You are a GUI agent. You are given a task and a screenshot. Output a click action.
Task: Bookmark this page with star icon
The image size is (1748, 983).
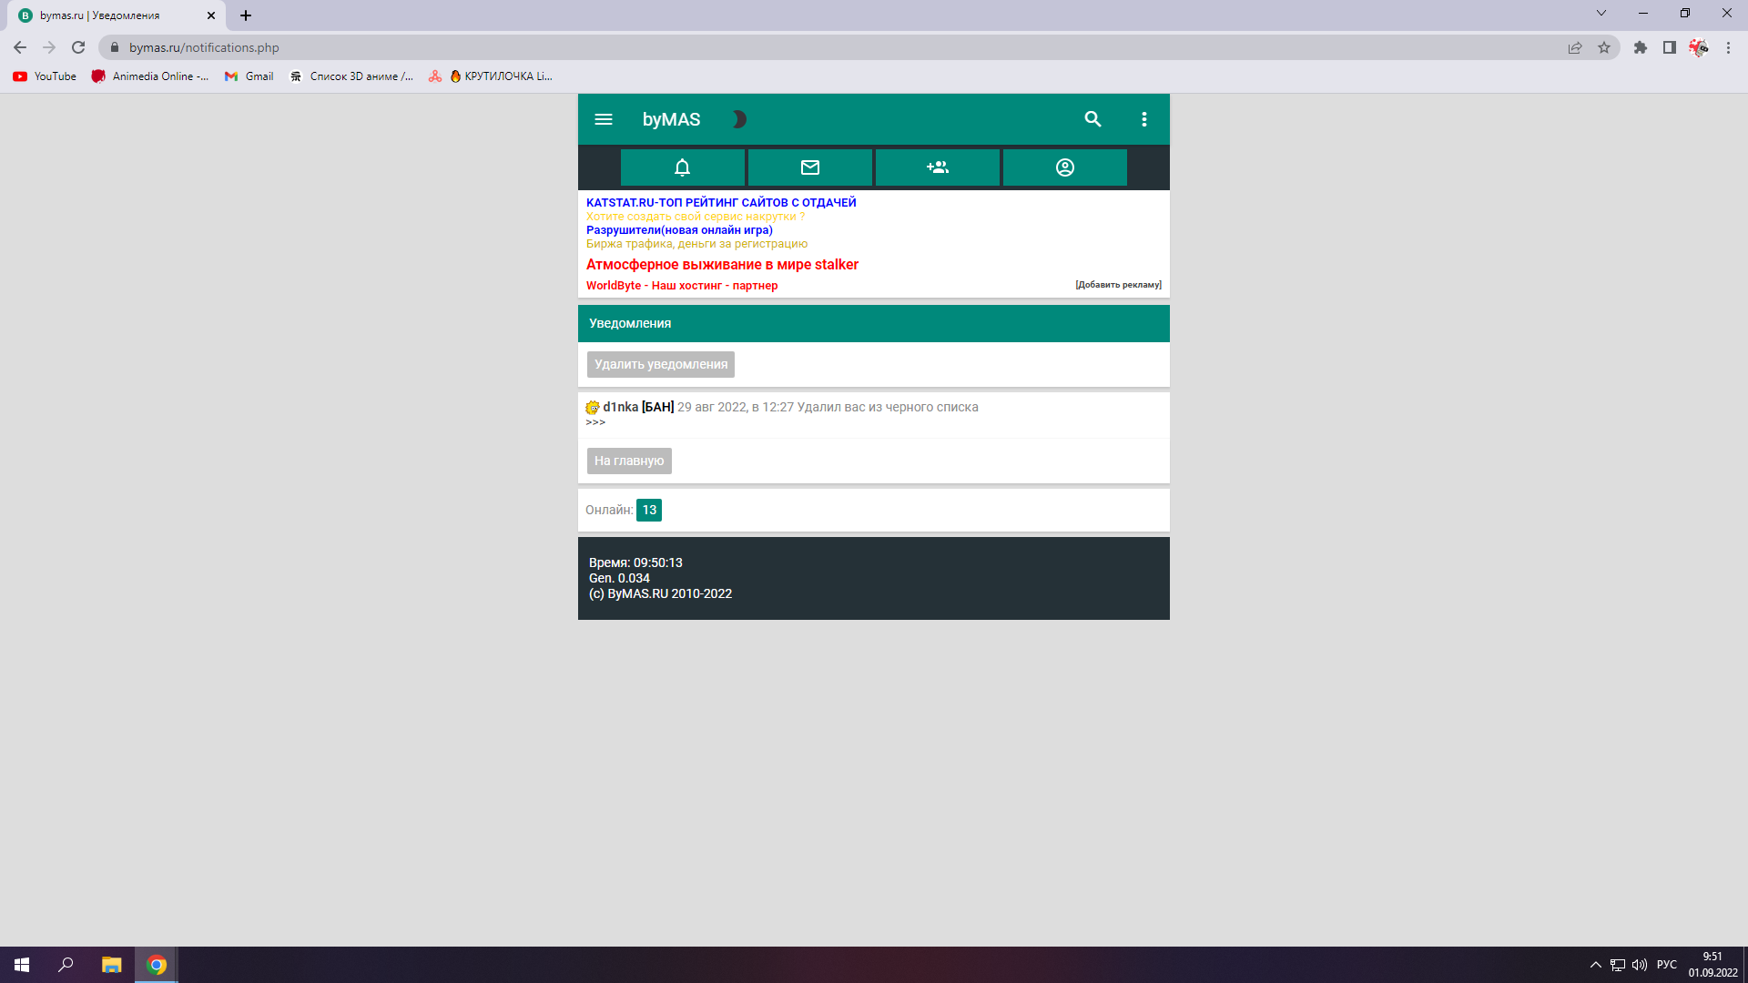(x=1603, y=47)
